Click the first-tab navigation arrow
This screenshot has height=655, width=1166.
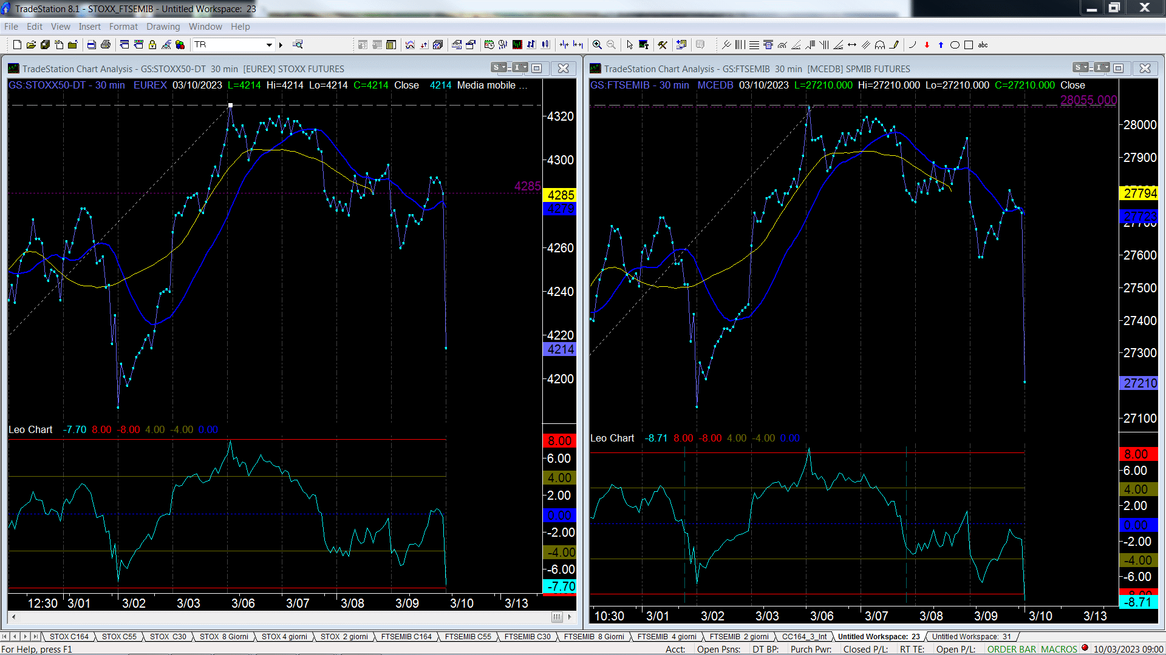click(x=5, y=637)
